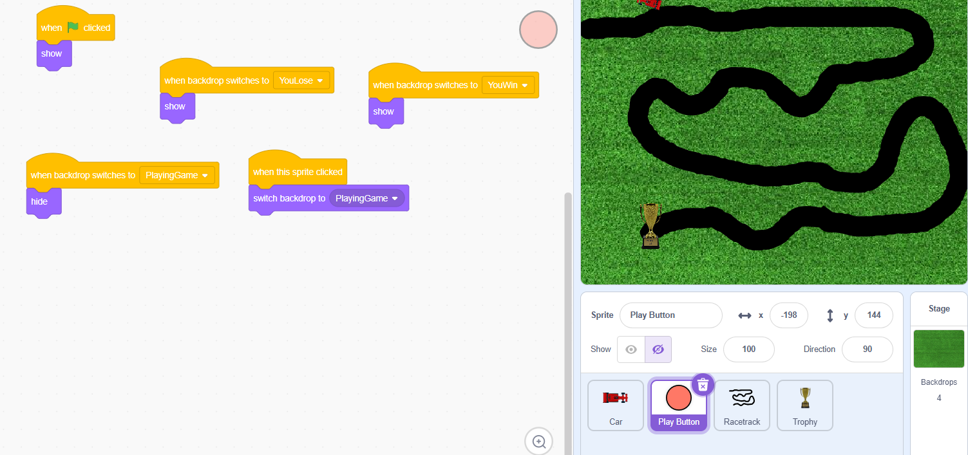Open the YouWin backdrop dropdown
This screenshot has width=968, height=455.
coord(508,85)
